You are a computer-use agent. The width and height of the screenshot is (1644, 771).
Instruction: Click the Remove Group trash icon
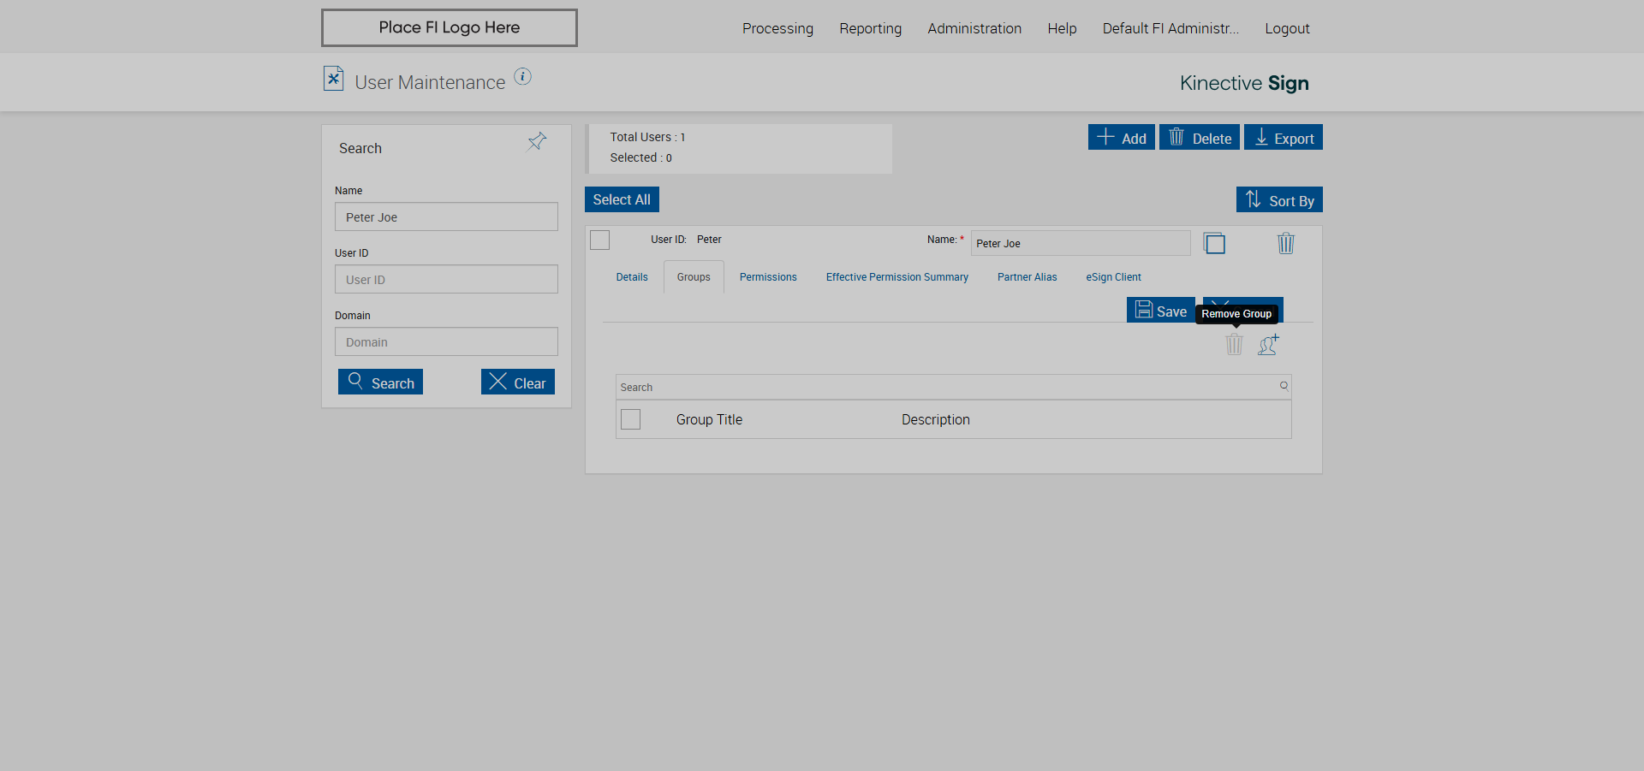[1234, 344]
